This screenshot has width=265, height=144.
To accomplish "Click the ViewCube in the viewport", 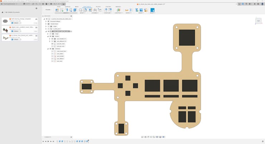I will (258, 21).
